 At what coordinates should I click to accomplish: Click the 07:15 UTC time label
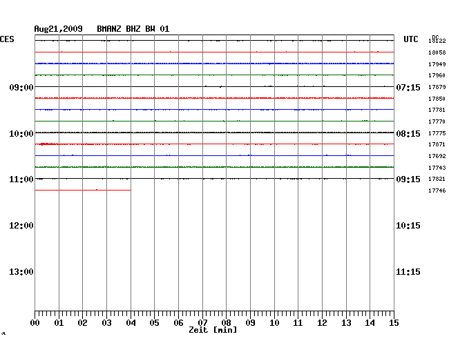(408, 87)
